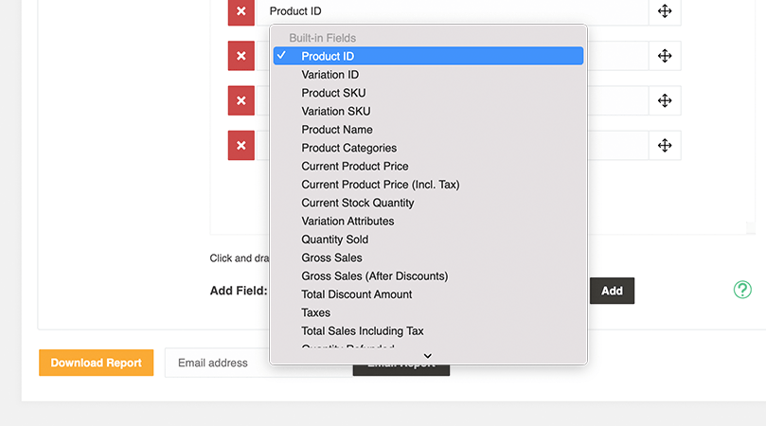Screen dimensions: 766x426
Task: Pick Gross Sales (After Discounts) option
Action: pyautogui.click(x=374, y=276)
